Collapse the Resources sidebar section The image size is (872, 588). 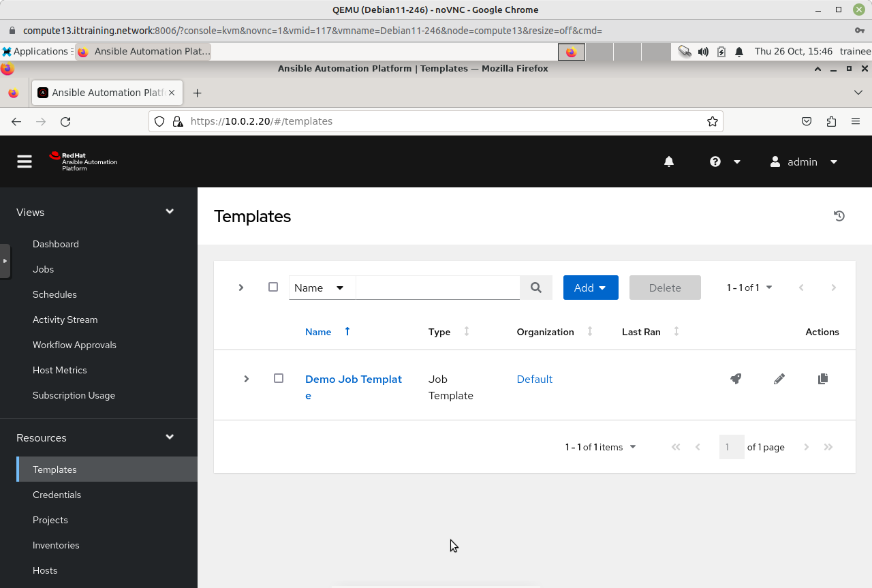170,437
